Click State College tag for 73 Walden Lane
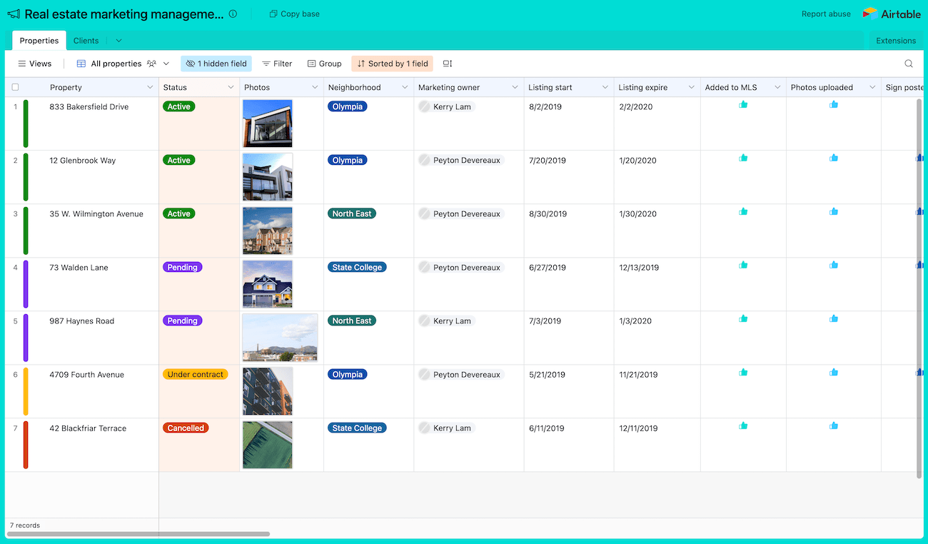The width and height of the screenshot is (928, 544). coord(357,267)
